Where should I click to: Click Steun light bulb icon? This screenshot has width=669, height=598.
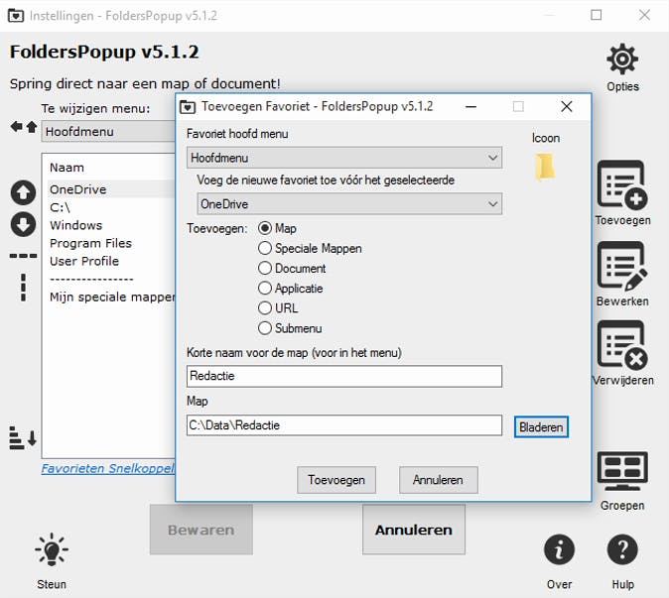[52, 549]
